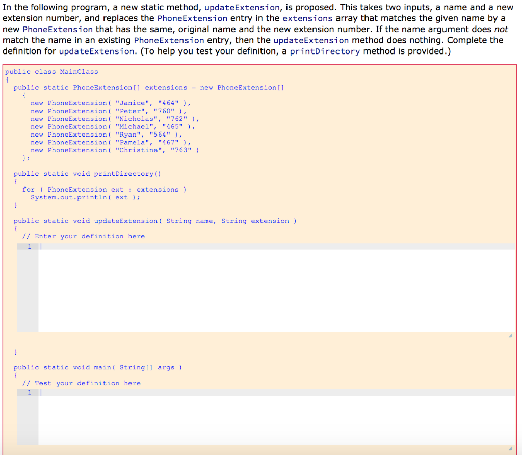Click line number 1 in main method editor
522x455 pixels.
click(x=29, y=392)
